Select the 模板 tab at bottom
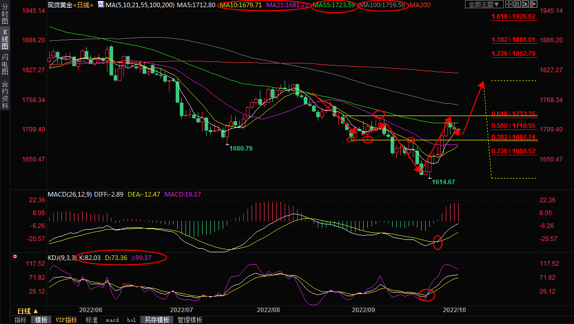This screenshot has width=574, height=324. [41, 320]
